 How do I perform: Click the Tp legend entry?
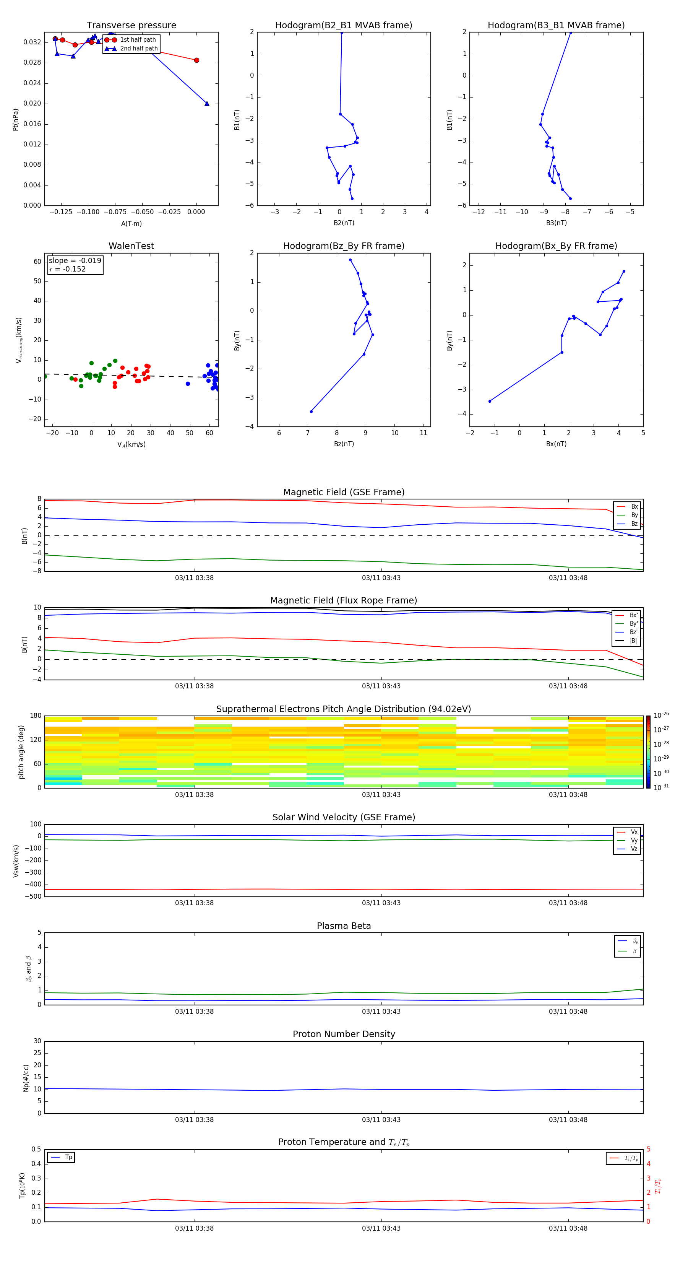click(x=61, y=1157)
